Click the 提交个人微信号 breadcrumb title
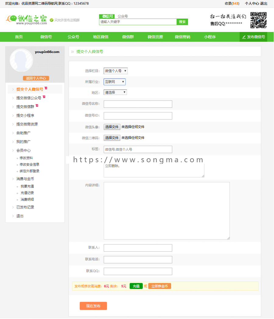274x319 pixels. [x=90, y=52]
